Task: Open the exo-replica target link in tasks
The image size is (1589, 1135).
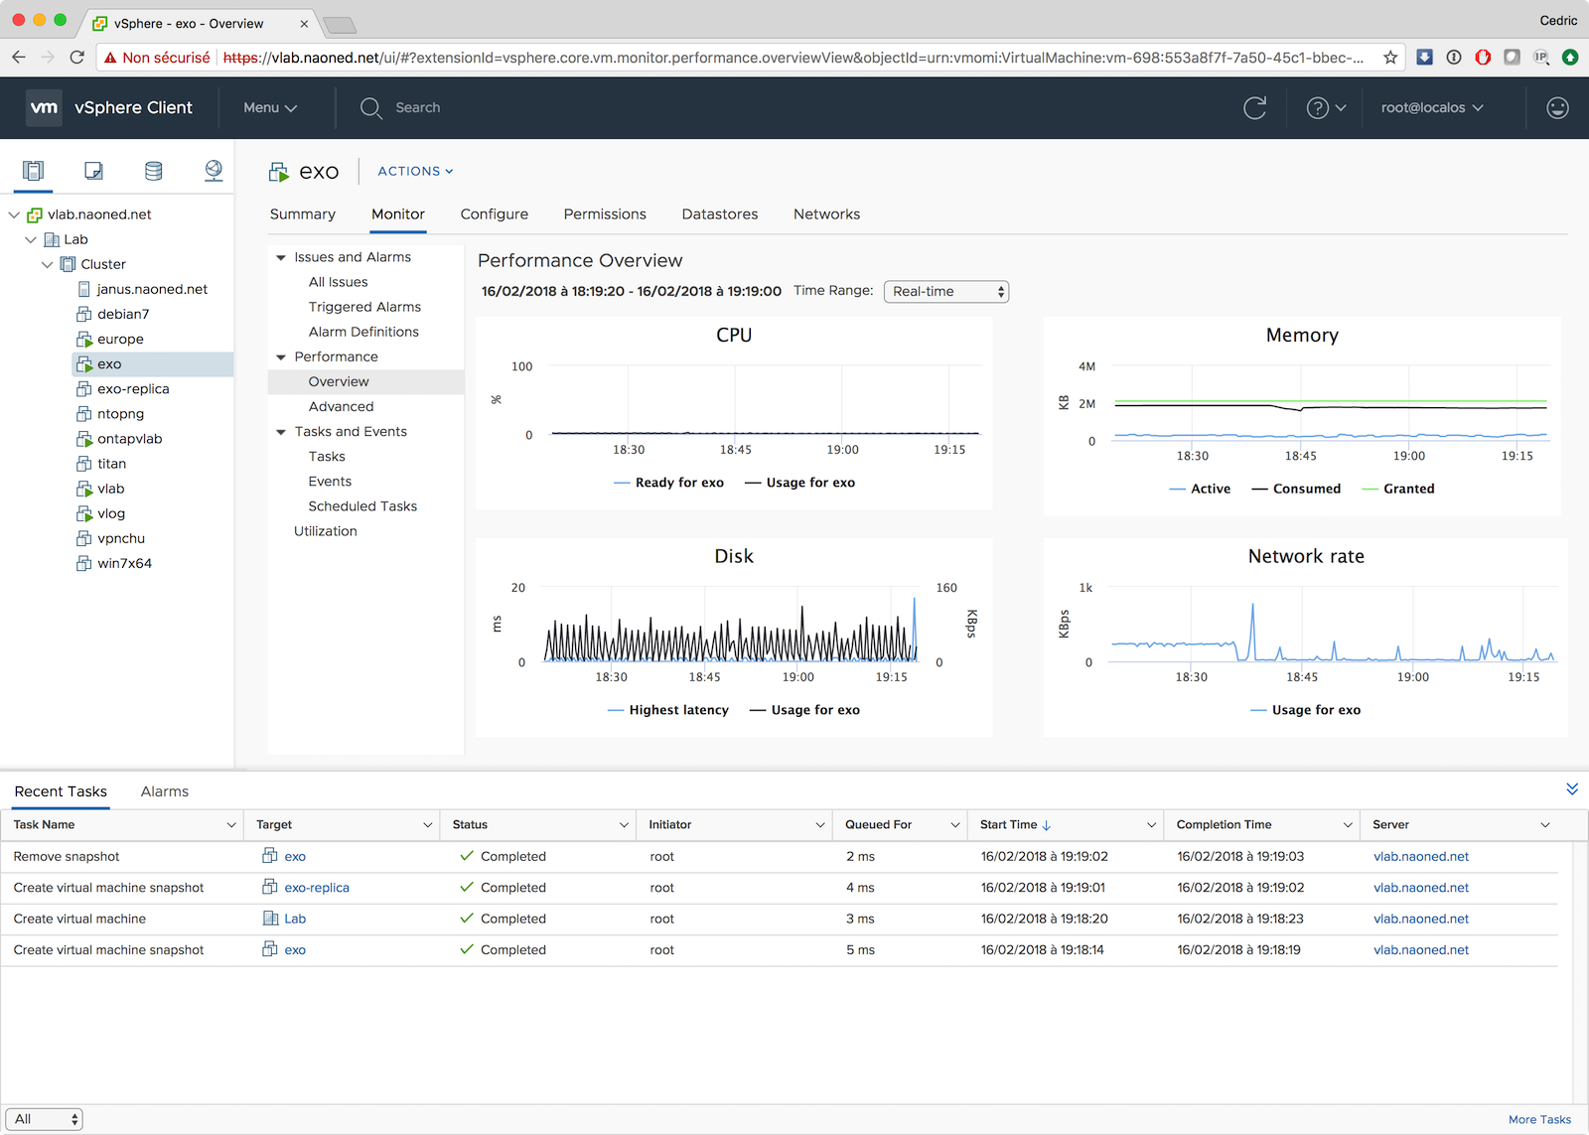Action: pos(317,888)
